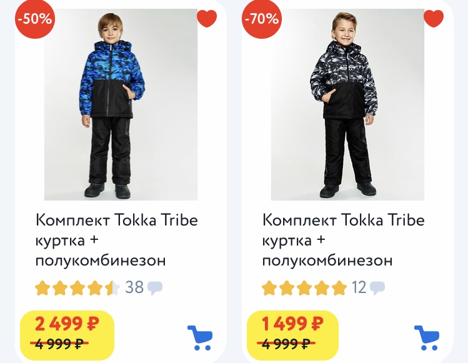This screenshot has width=468, height=363.
Task: Click the crossed-out 4 999 ₽ under 2 499 ₽
Action: tap(61, 343)
